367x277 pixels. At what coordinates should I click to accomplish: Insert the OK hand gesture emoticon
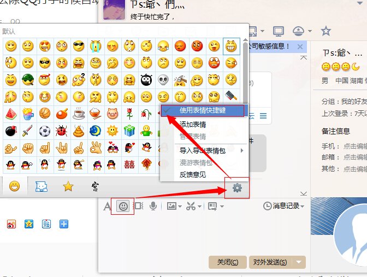[x=96, y=148]
